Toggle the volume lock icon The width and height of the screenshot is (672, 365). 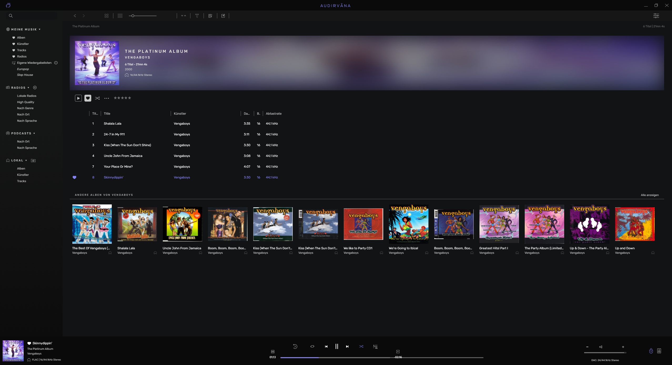[x=651, y=351]
